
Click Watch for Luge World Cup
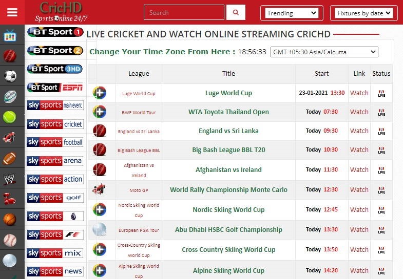[x=359, y=93]
